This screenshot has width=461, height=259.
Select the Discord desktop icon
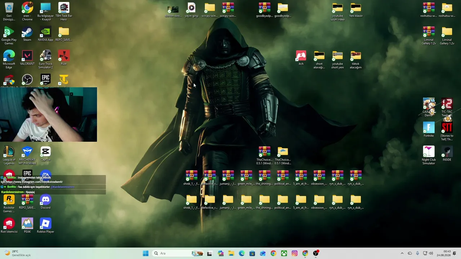click(45, 202)
